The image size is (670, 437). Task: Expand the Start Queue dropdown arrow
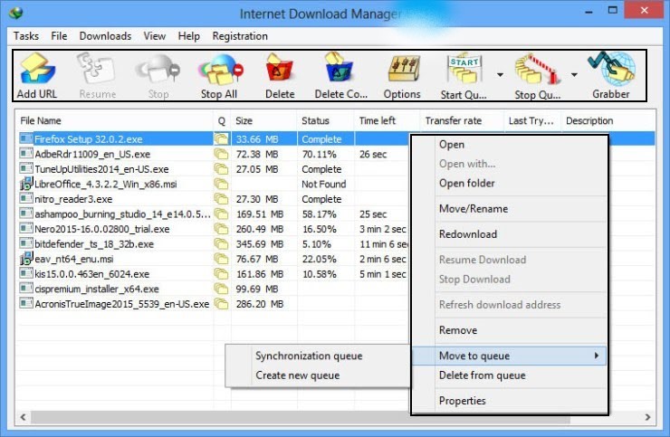click(x=500, y=75)
